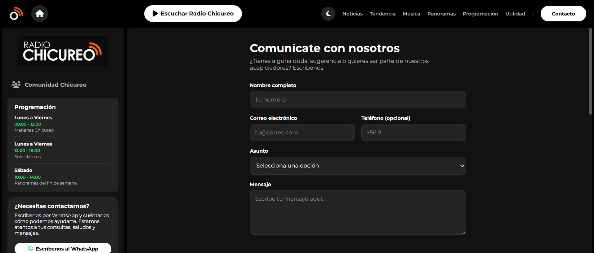Open Panoramas menu item
Image resolution: width=594 pixels, height=253 pixels.
(x=441, y=14)
